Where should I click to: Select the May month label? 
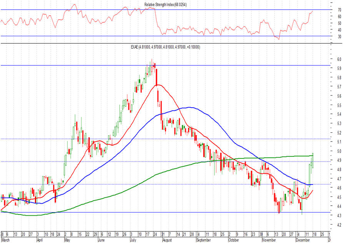tap(67, 240)
